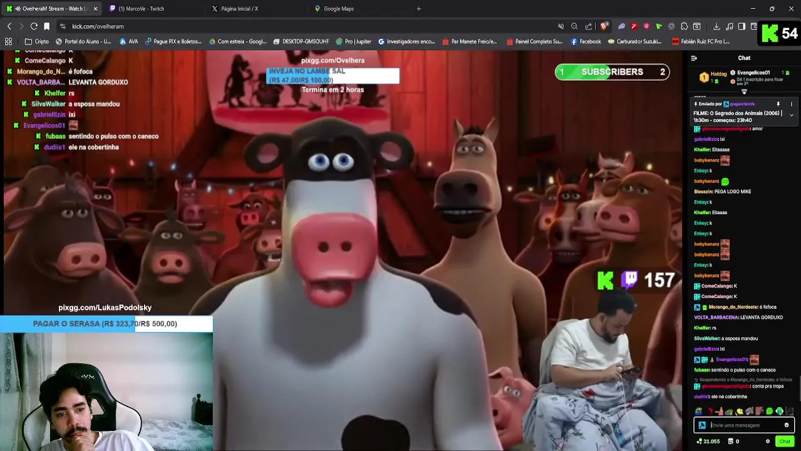Click the 'Blessszin: PEGA LOGO MIKE' chat message

click(x=723, y=192)
